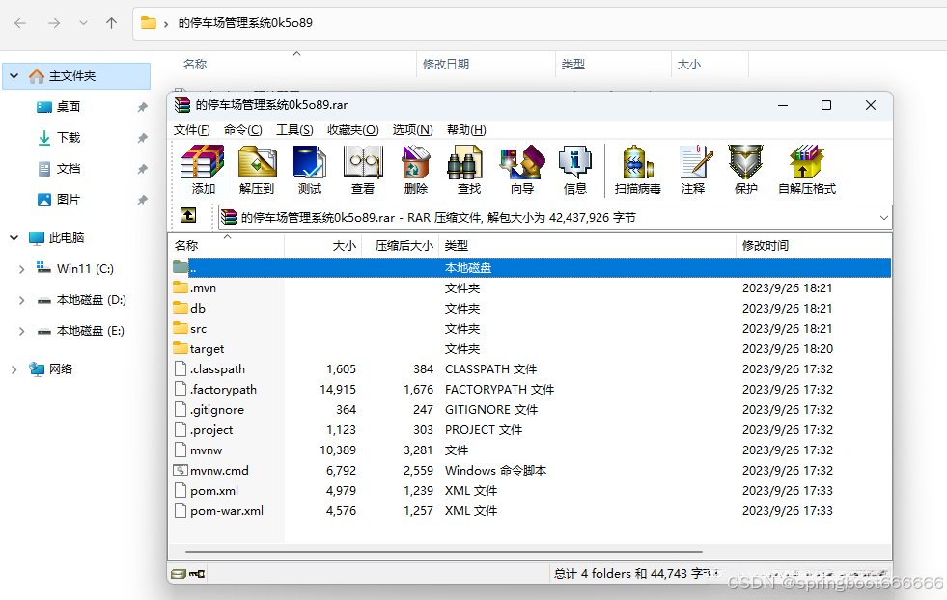Click the 图片 (Pictures) sidebar icon
947x600 pixels.
click(x=44, y=199)
